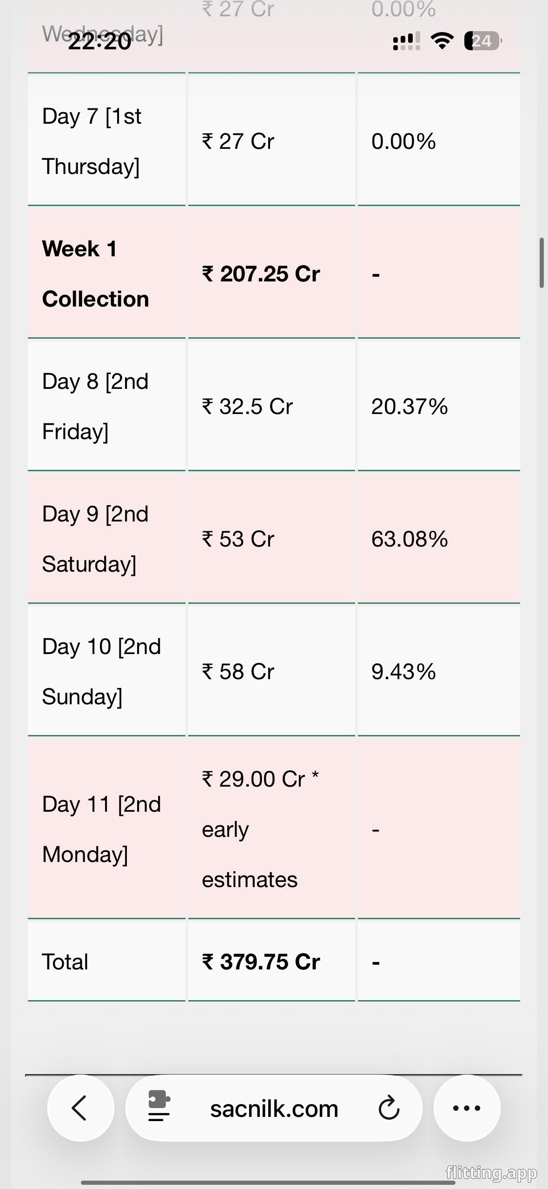Click the flitting.app watermark link
This screenshot has width=548, height=1189.
[491, 1173]
